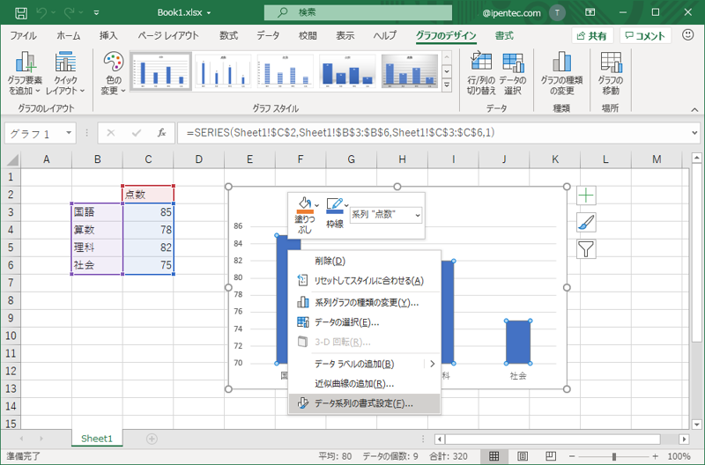Click the コメント button
The height and width of the screenshot is (465, 705).
point(644,36)
